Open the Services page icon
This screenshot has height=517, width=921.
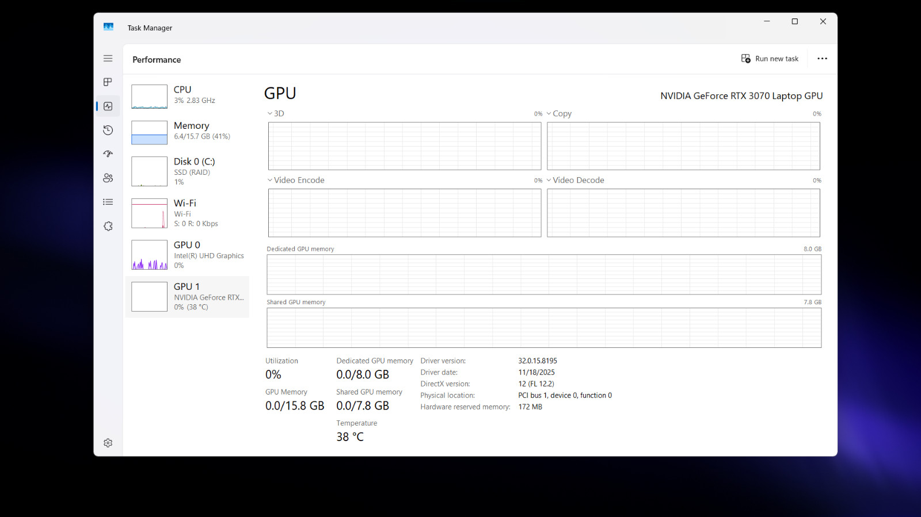pyautogui.click(x=108, y=226)
